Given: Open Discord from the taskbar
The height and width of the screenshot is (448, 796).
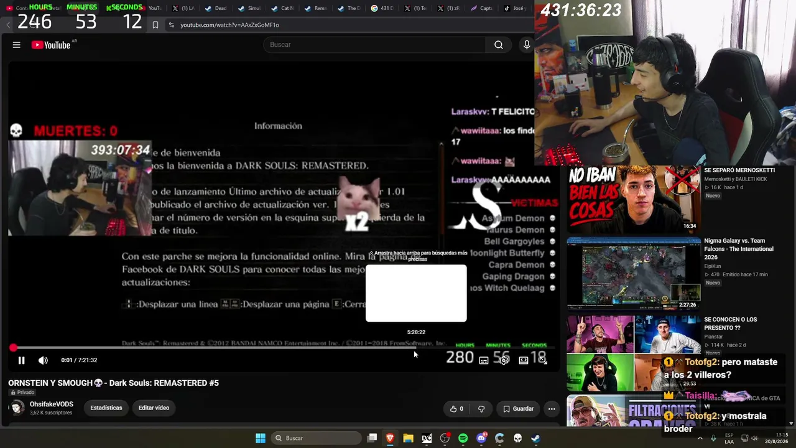Looking at the screenshot, I should click(481, 438).
